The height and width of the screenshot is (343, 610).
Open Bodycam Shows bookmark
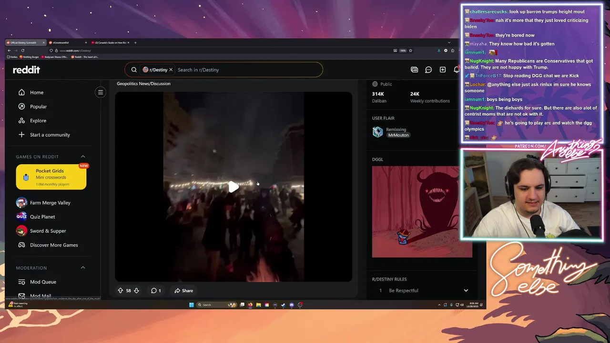[54, 57]
